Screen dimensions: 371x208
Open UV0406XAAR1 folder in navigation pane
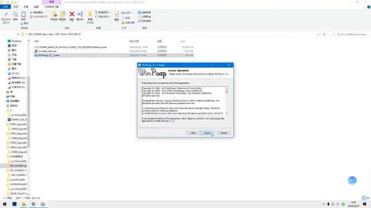click(17, 184)
